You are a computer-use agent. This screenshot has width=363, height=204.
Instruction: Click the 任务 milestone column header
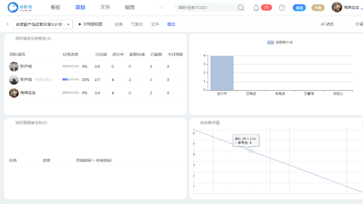click(13, 160)
